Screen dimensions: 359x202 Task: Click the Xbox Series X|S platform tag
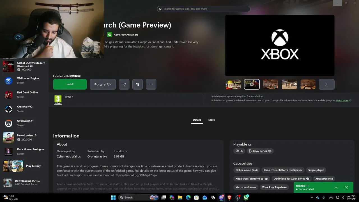click(260, 151)
